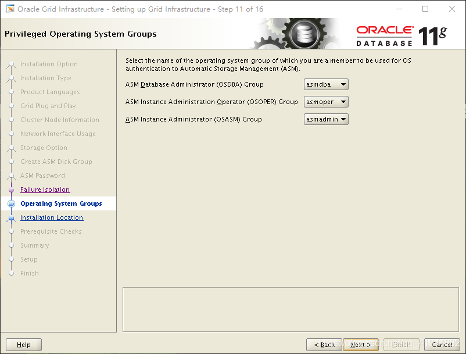Close the installer window
The width and height of the screenshot is (466, 354).
451,9
